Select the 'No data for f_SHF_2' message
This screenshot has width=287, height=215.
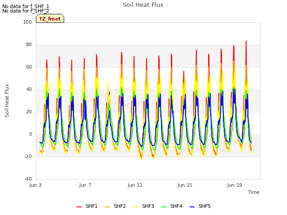point(26,11)
